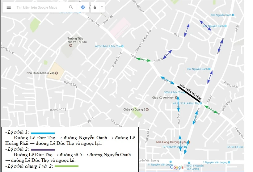
Task: Click the Google logo on the map
Action: [x=176, y=167]
